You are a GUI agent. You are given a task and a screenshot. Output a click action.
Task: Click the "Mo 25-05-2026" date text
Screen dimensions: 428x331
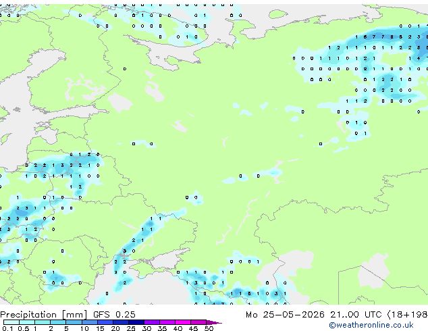(x=285, y=315)
